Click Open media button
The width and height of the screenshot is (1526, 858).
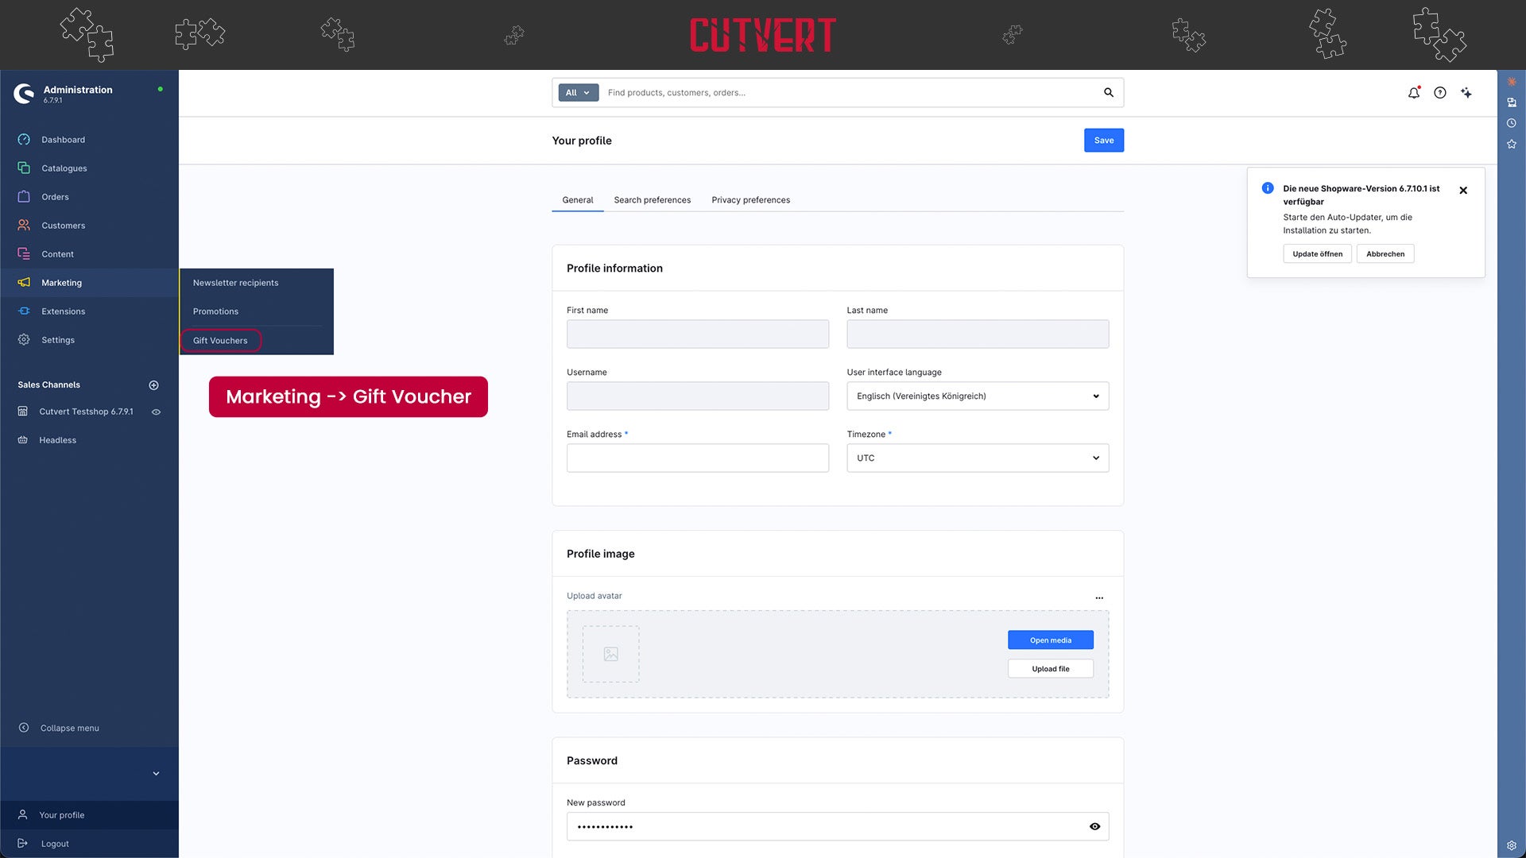(1051, 640)
